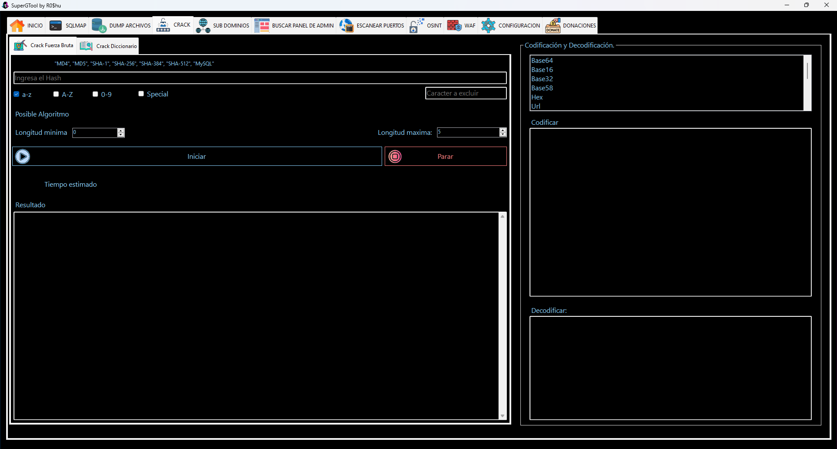Click the stop icon on Parar

click(395, 156)
